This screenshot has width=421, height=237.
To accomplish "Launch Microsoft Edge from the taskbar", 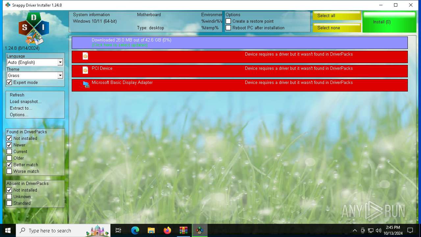I will pos(135,230).
